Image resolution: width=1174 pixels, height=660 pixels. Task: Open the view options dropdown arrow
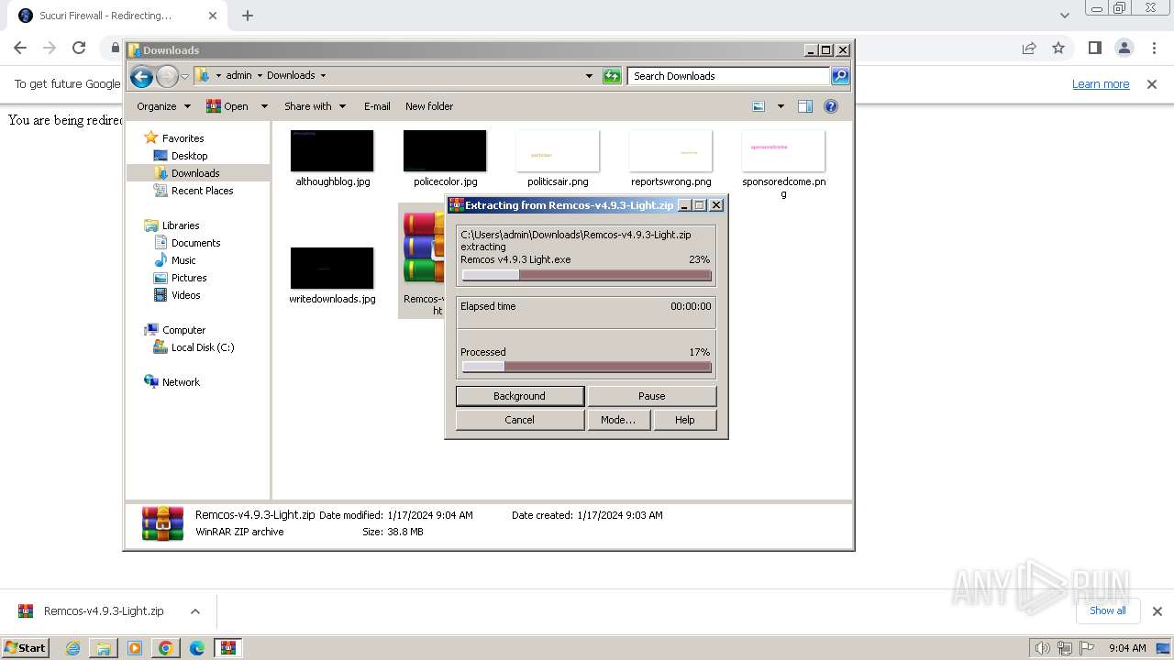781,106
